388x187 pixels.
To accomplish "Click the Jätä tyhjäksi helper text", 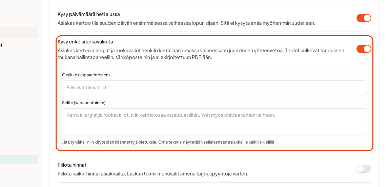I will (x=168, y=142).
